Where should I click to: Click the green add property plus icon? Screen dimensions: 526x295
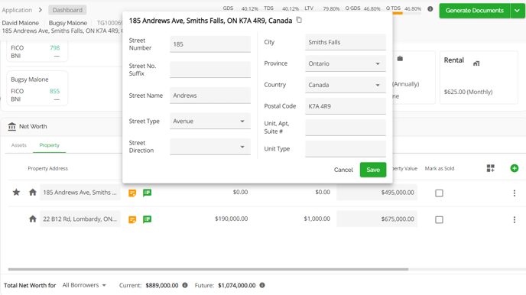[x=514, y=168]
